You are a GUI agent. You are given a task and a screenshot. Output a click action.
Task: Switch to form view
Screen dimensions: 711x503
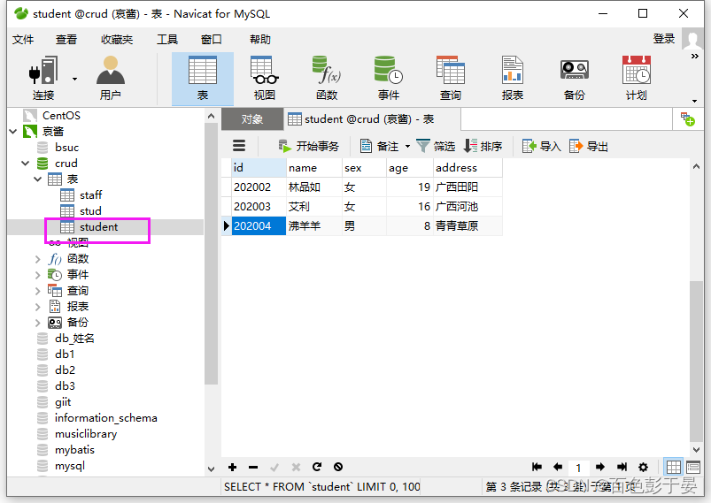pyautogui.click(x=693, y=467)
